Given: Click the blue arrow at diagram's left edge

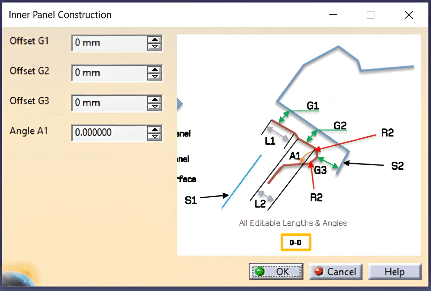Looking at the screenshot, I should point(180,104).
